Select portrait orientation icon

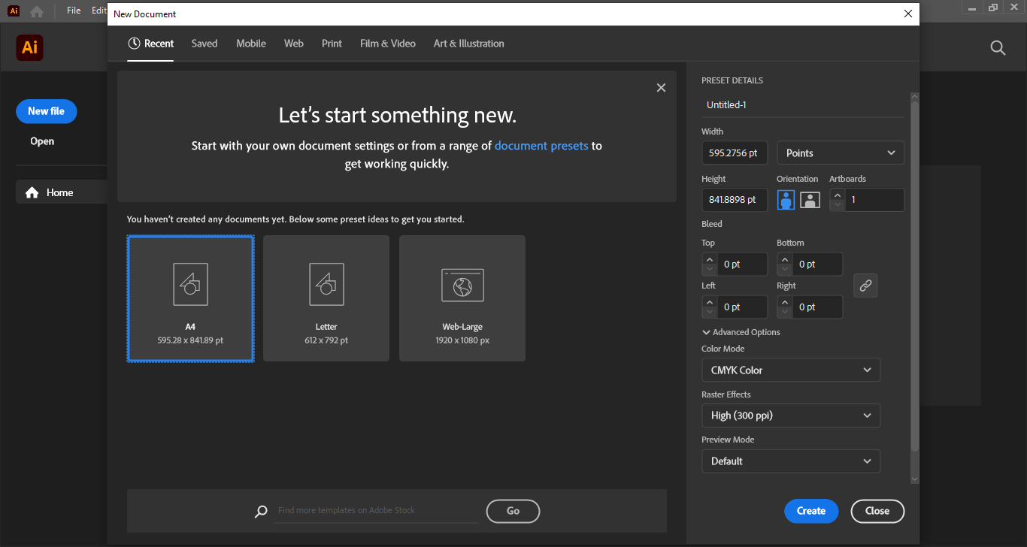pyautogui.click(x=786, y=200)
